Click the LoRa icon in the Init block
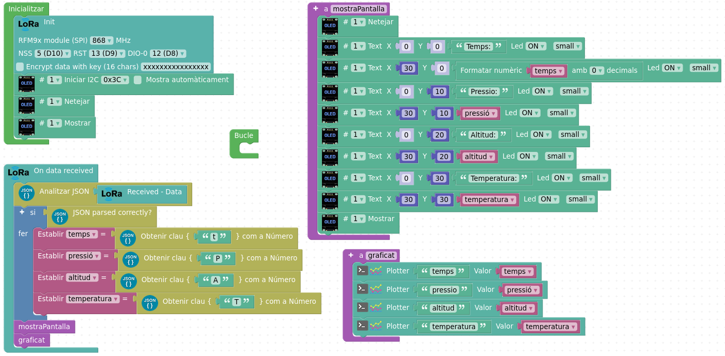725x356 pixels. point(28,24)
